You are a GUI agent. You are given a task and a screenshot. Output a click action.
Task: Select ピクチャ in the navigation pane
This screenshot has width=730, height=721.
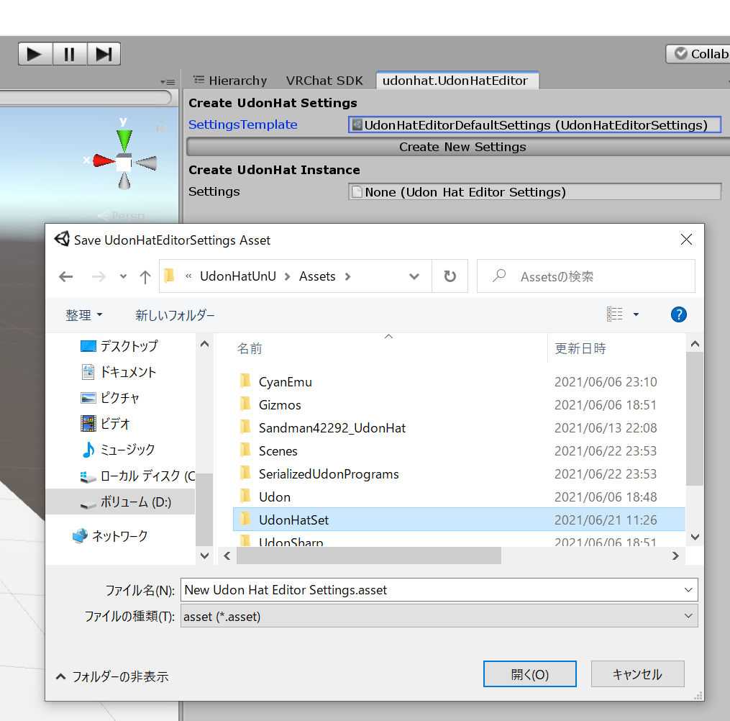(x=110, y=398)
